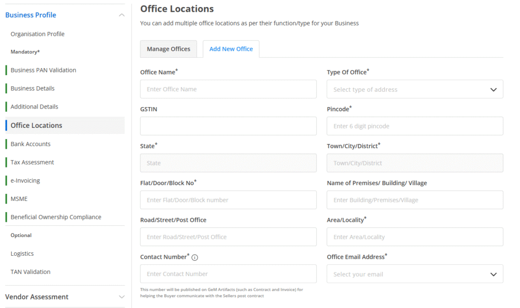Viewport: 520px width, 308px height.
Task: Click the Pincode input box
Action: (414, 126)
